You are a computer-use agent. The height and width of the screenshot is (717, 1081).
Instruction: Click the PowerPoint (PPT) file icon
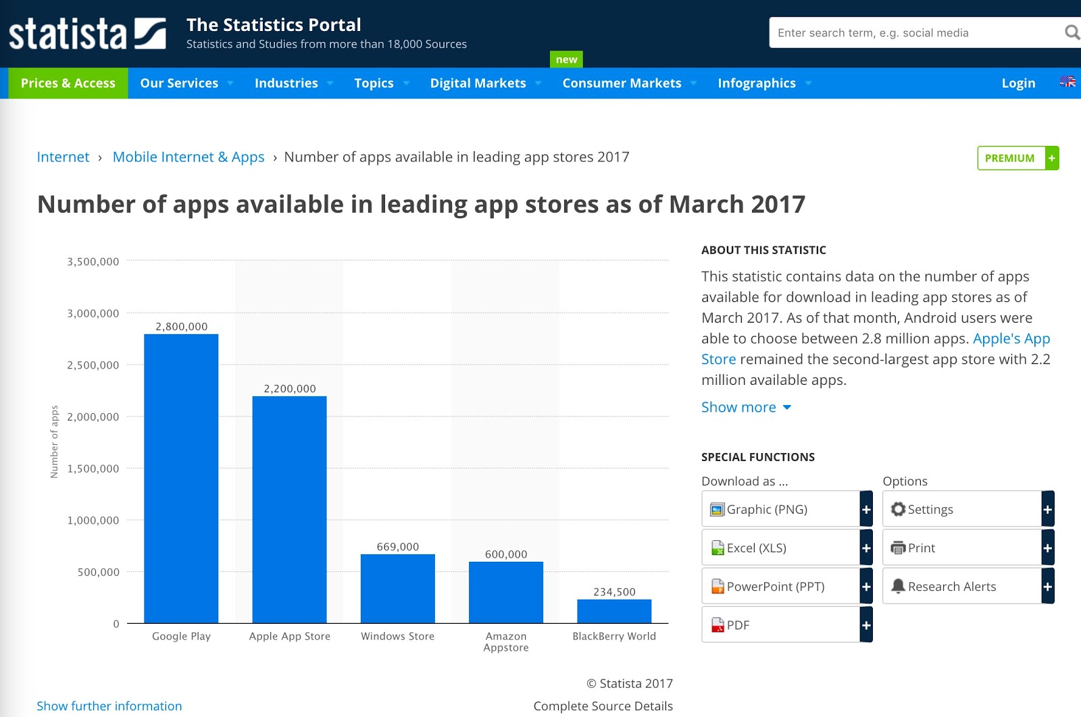(x=718, y=587)
